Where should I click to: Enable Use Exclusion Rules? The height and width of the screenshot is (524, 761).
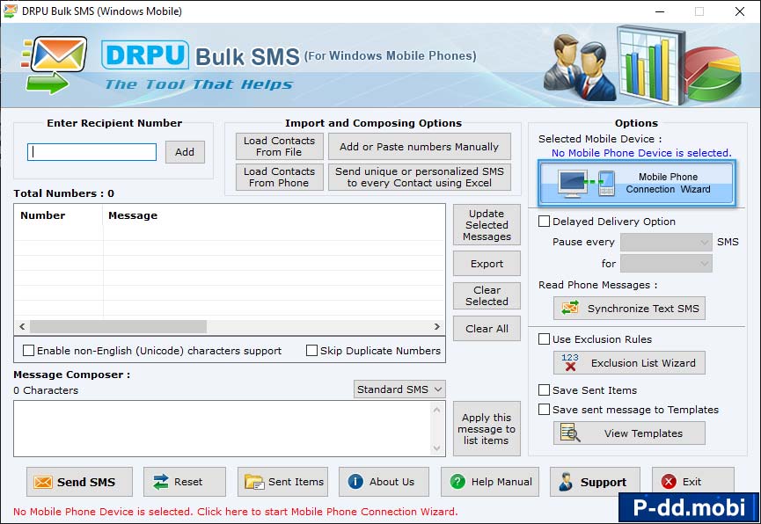(x=544, y=339)
